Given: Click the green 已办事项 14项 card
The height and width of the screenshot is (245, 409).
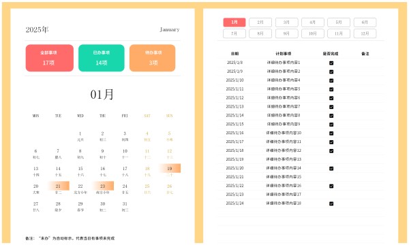Looking at the screenshot, I should [101, 58].
